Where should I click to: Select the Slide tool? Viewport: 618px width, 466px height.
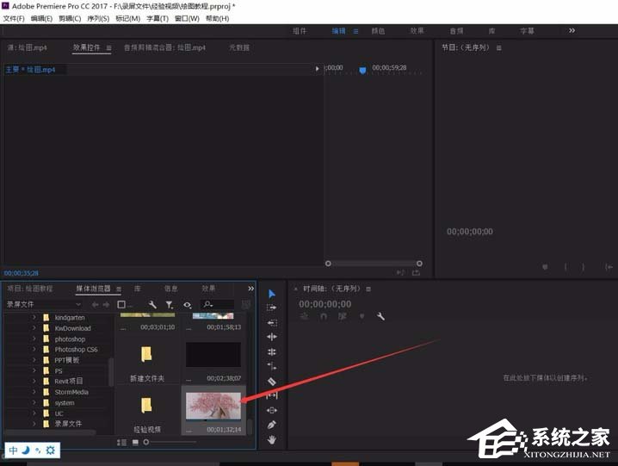tap(272, 410)
